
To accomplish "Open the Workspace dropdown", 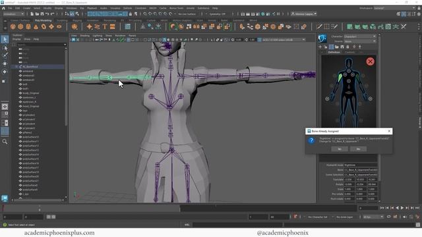I will pos(394,8).
